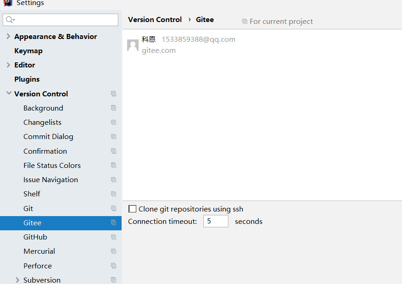Click the project-level icon beside Version Control
The width and height of the screenshot is (402, 284).
click(x=113, y=94)
